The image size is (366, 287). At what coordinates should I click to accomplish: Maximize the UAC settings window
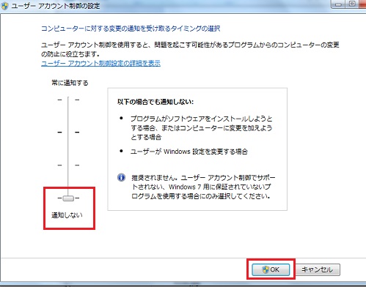(352, 4)
